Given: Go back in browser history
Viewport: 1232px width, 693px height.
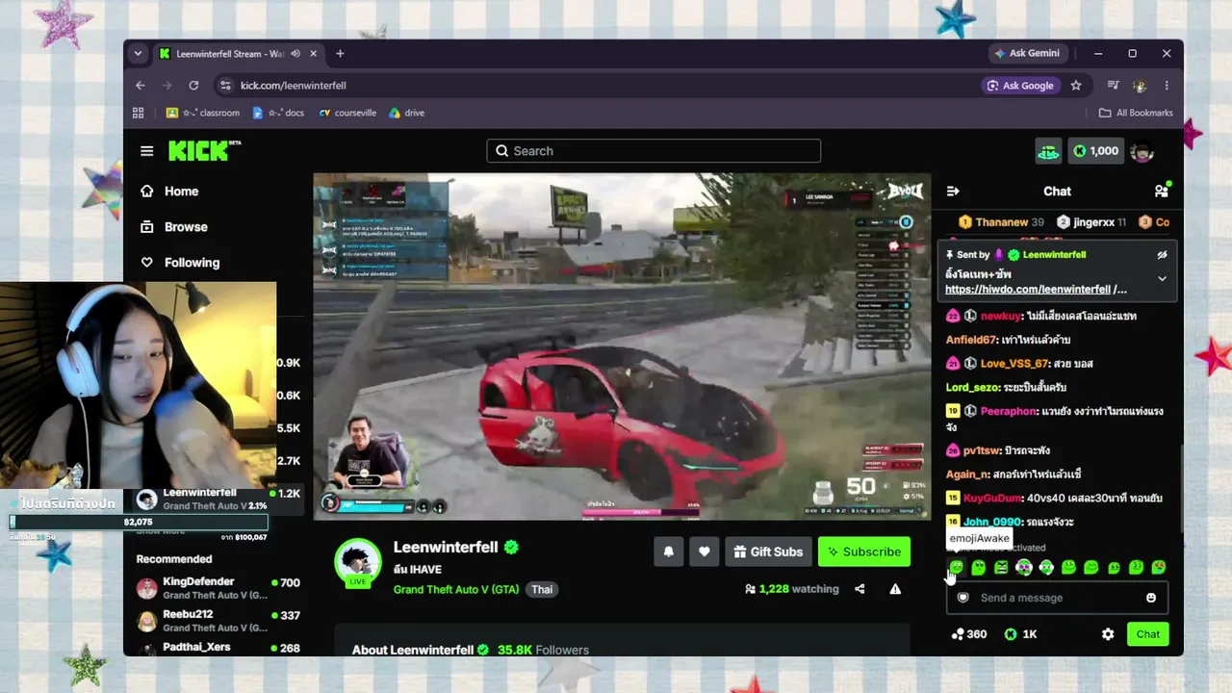Looking at the screenshot, I should (x=141, y=86).
